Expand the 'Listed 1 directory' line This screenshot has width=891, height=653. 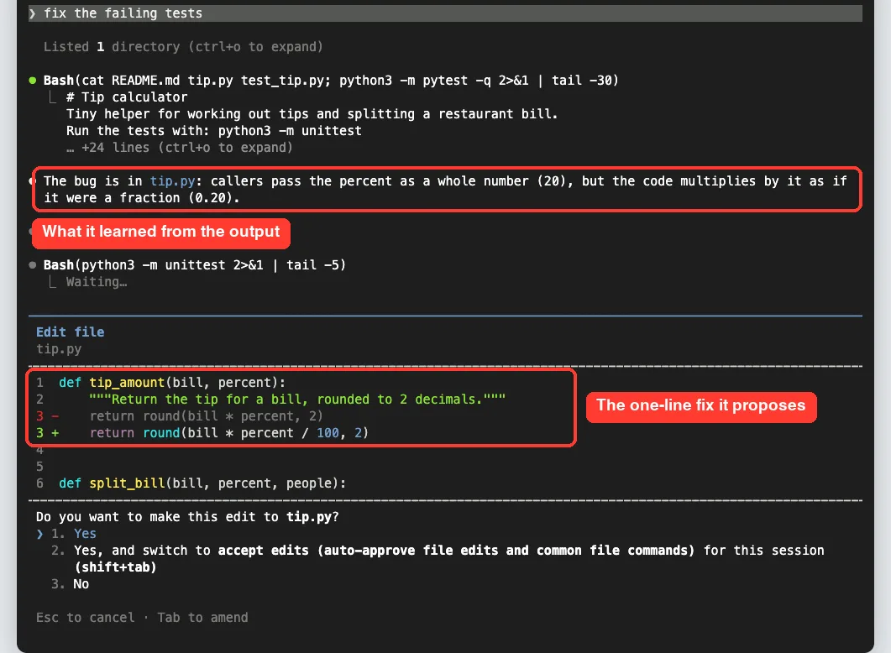(183, 46)
